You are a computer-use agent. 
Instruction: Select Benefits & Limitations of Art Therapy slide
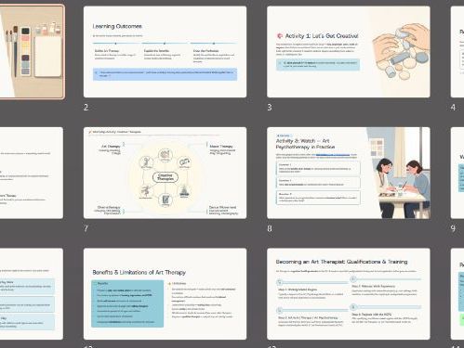165,294
